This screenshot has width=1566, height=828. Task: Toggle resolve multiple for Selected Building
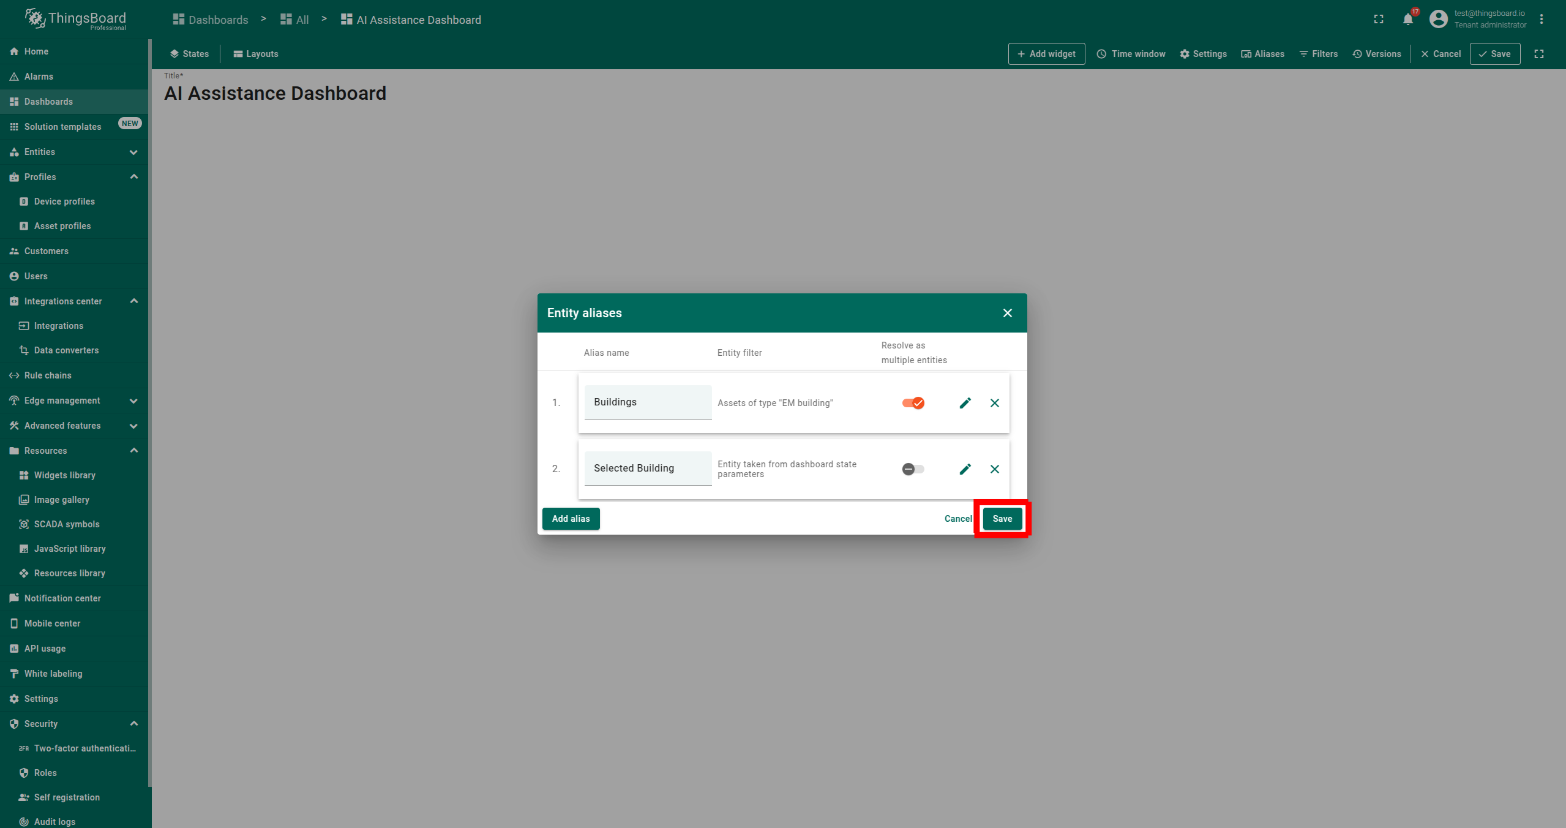click(x=913, y=469)
